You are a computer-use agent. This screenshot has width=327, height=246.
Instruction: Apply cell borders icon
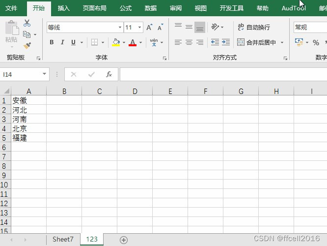pyautogui.click(x=94, y=42)
